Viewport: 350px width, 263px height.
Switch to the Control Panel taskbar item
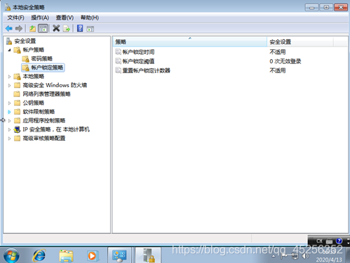[x=119, y=255]
